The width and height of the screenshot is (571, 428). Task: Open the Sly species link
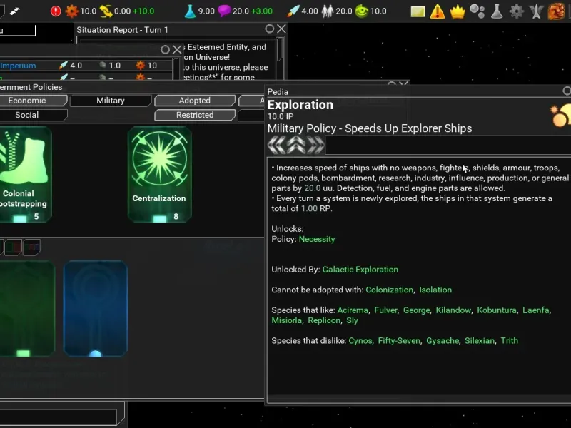click(x=352, y=320)
